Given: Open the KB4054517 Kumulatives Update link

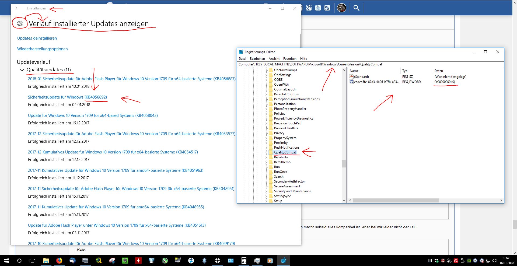Looking at the screenshot, I should (x=113, y=152).
